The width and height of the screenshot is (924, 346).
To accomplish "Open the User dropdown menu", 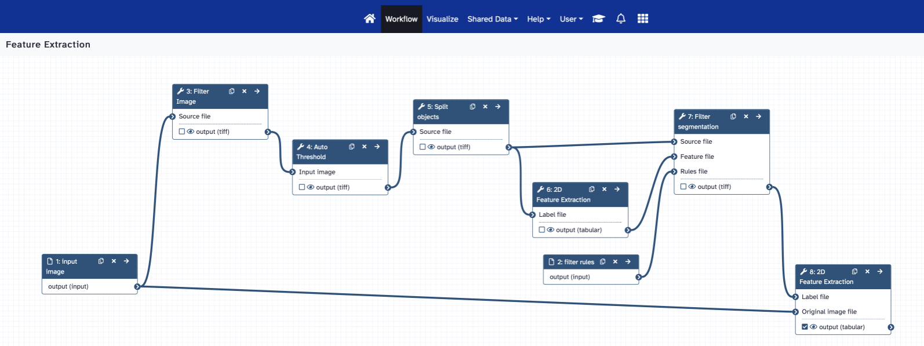I will 571,19.
